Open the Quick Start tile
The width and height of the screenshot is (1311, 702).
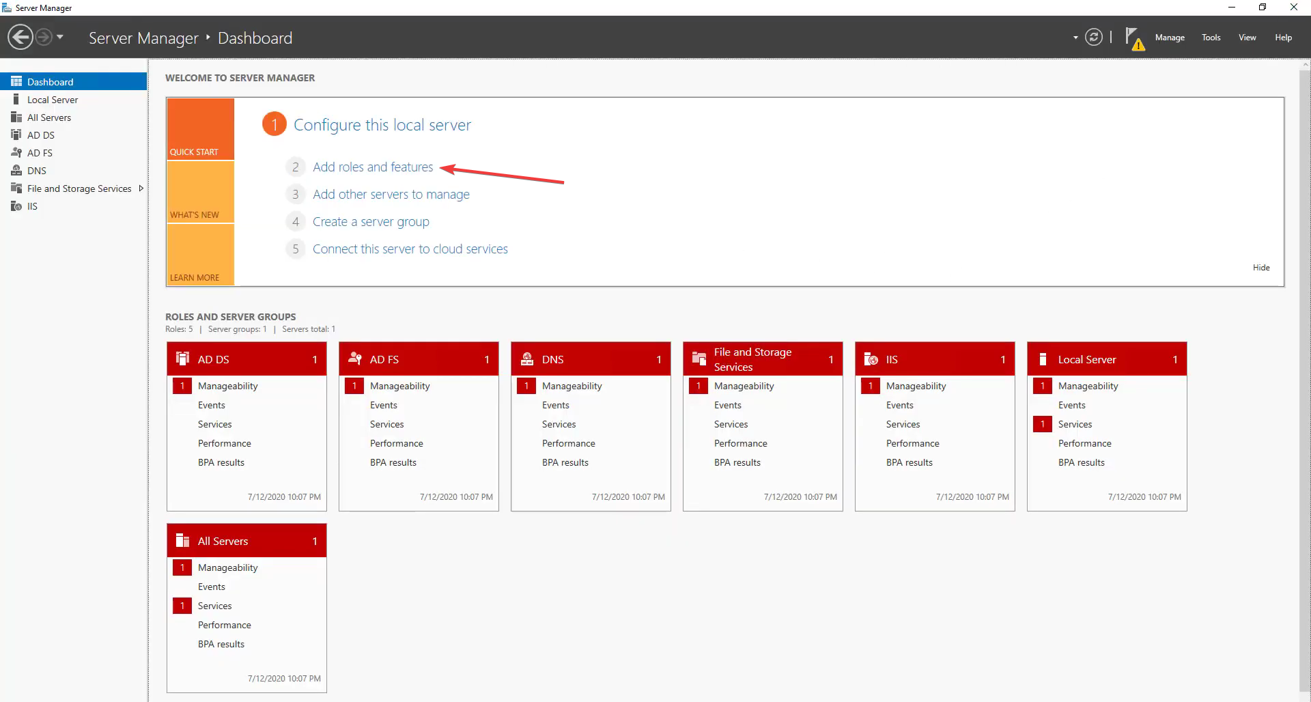click(x=201, y=129)
